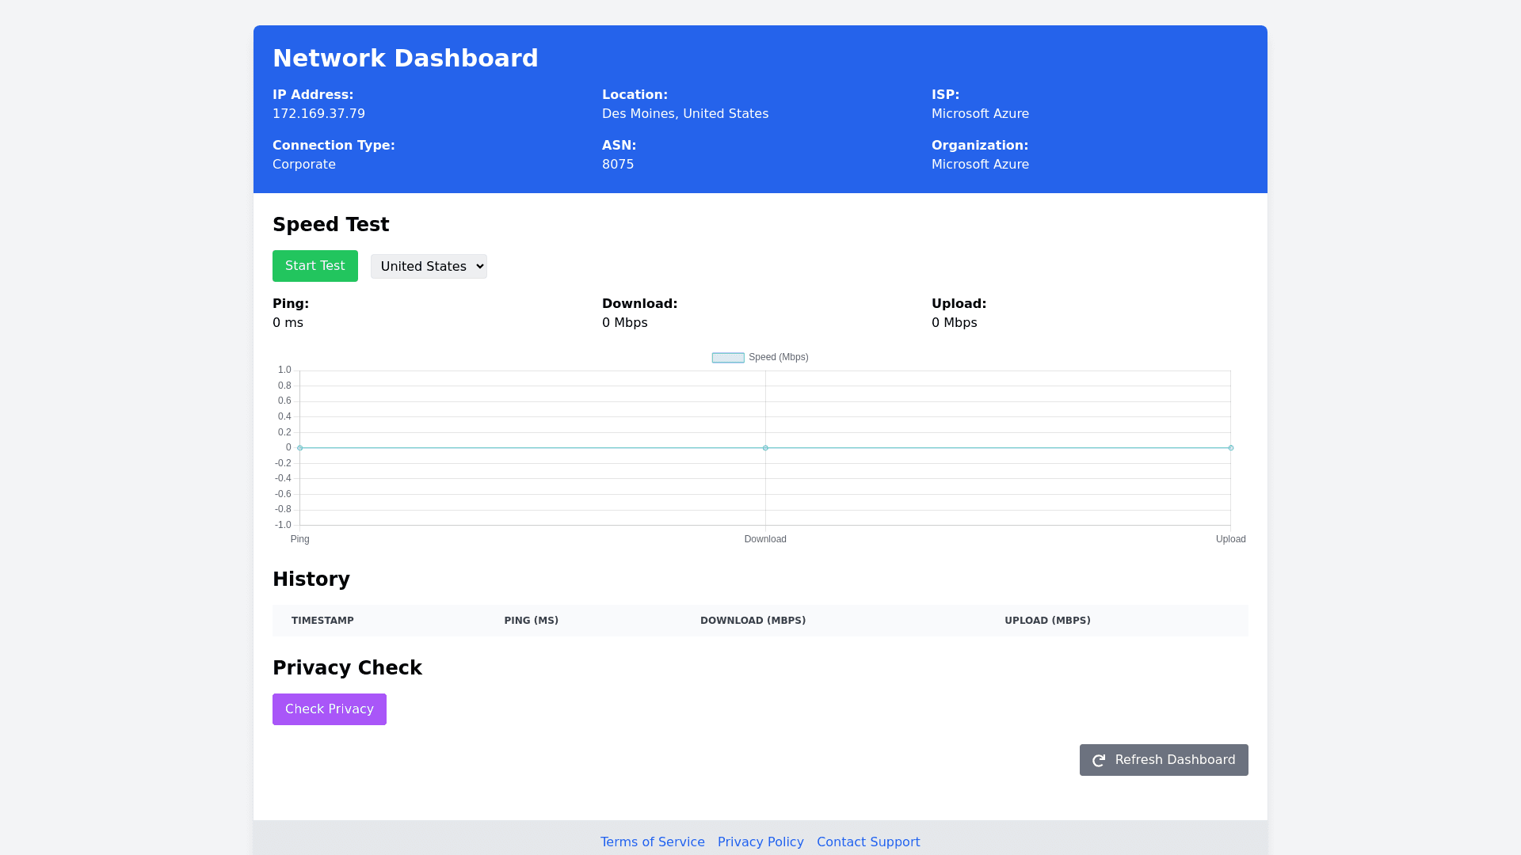Click the Upload (Mbps) column header

1047,621
